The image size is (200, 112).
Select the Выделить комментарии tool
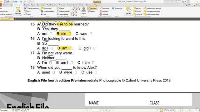point(18,11)
